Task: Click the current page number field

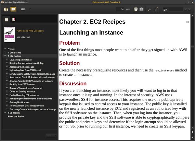Action: [120, 9]
